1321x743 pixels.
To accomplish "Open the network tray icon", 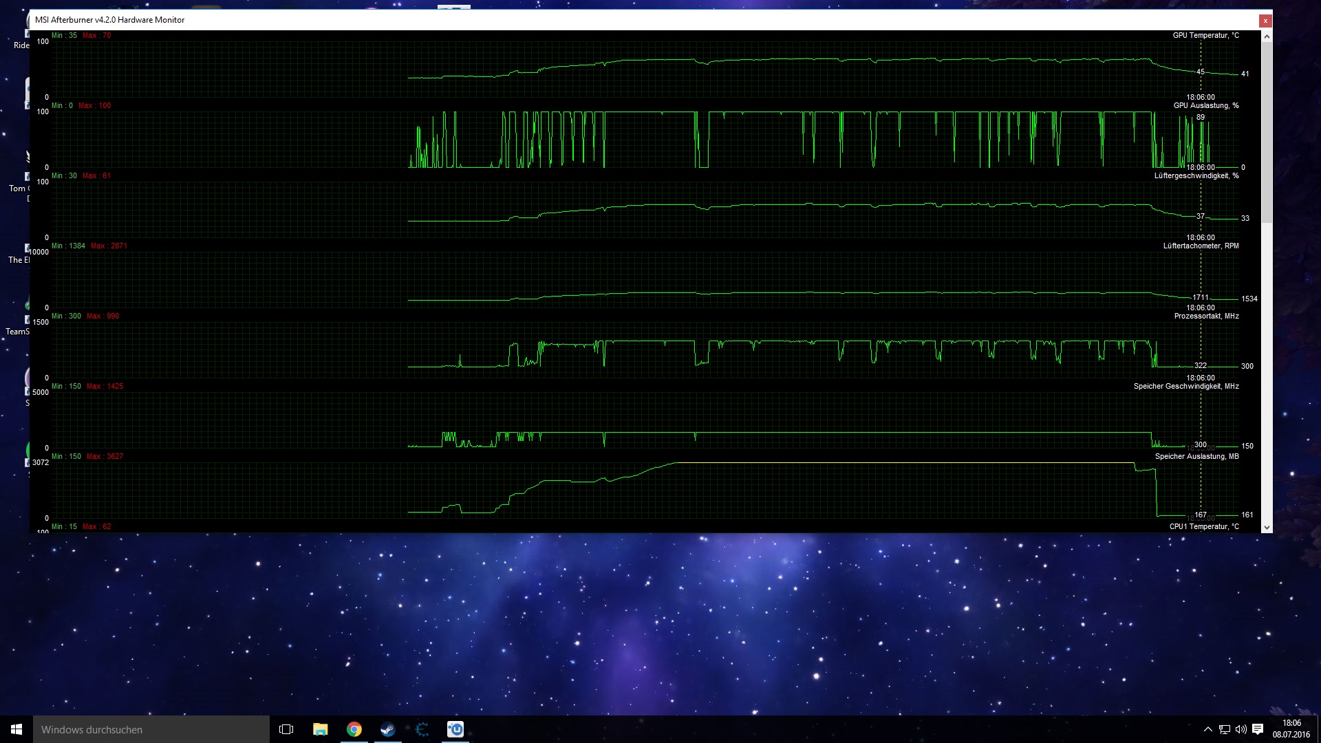I will pos(1225,729).
